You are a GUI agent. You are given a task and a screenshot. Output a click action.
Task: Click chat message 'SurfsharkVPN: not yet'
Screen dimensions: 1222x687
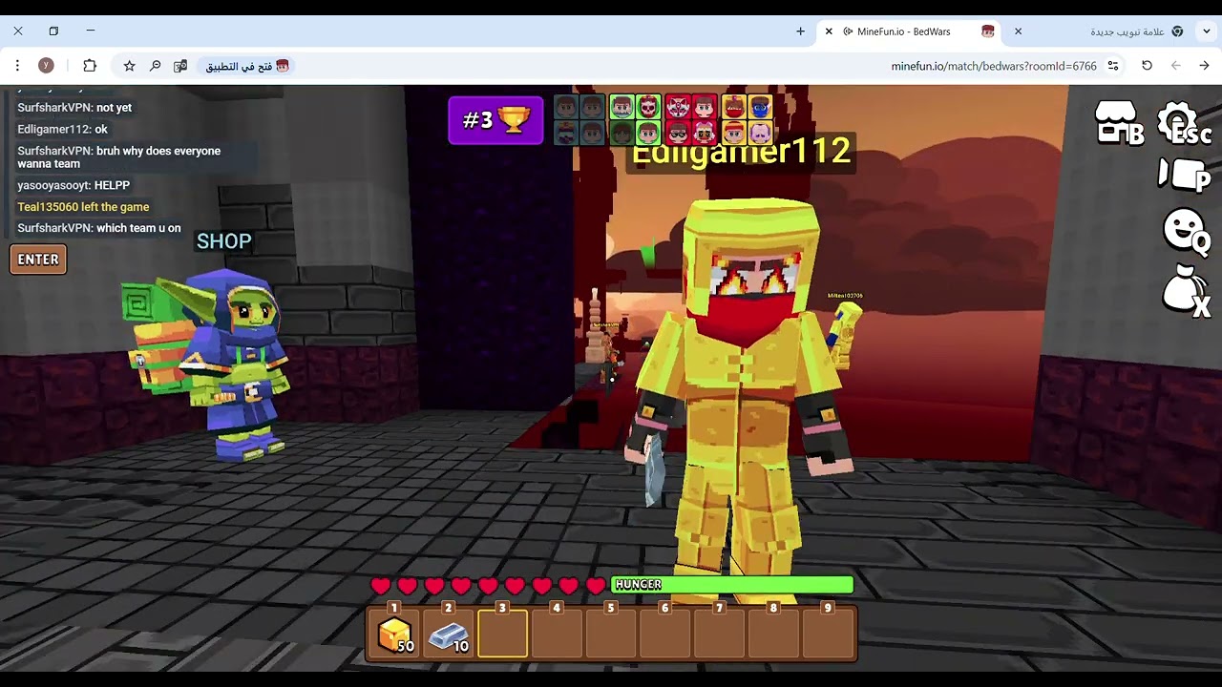(74, 108)
